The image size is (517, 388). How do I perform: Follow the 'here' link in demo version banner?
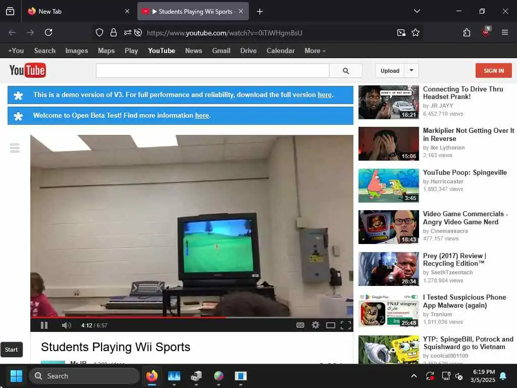tap(325, 94)
